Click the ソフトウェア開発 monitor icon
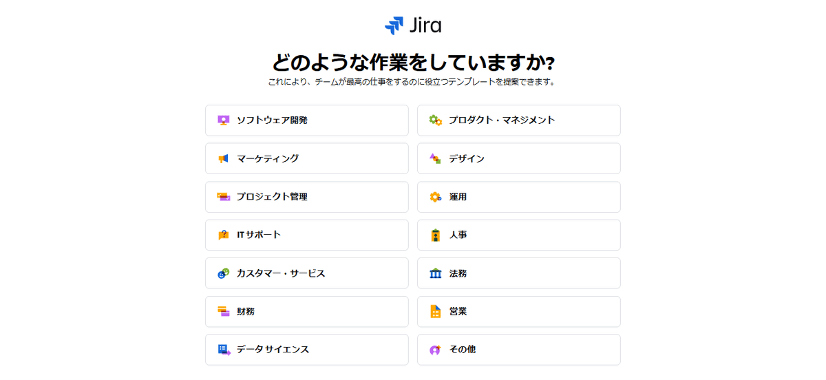 click(222, 120)
